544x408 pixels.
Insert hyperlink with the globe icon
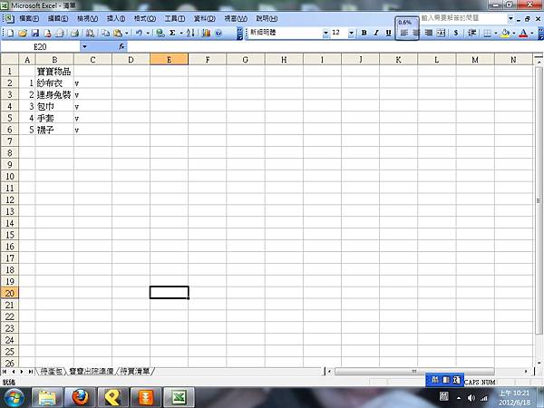click(160, 33)
